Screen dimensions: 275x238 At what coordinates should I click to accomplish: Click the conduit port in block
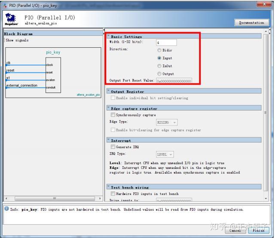51,87
